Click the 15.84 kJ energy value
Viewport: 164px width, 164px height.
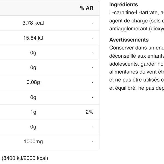pos(33,38)
